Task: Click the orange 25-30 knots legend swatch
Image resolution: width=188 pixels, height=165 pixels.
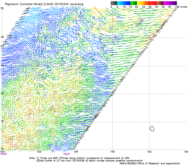Action: [147, 3]
